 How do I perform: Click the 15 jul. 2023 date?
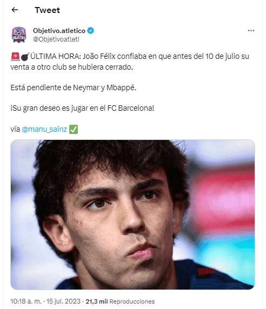tap(63, 301)
